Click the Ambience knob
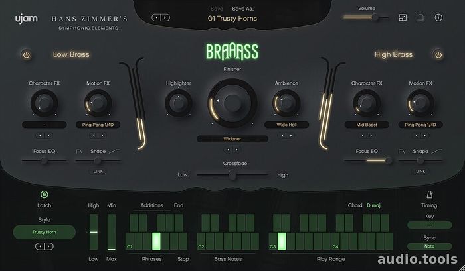The image size is (465, 271). click(x=286, y=103)
